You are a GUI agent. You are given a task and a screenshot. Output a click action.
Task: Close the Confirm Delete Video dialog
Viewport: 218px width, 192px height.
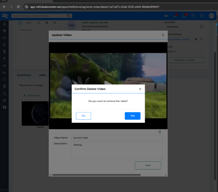click(140, 89)
